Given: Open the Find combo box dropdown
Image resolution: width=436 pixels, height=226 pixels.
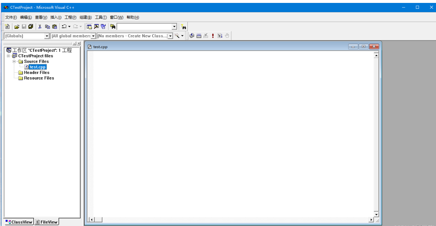Looking at the screenshot, I should pyautogui.click(x=174, y=27).
